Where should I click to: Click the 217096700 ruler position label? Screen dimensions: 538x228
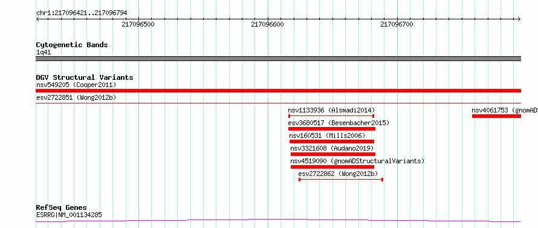pos(397,24)
